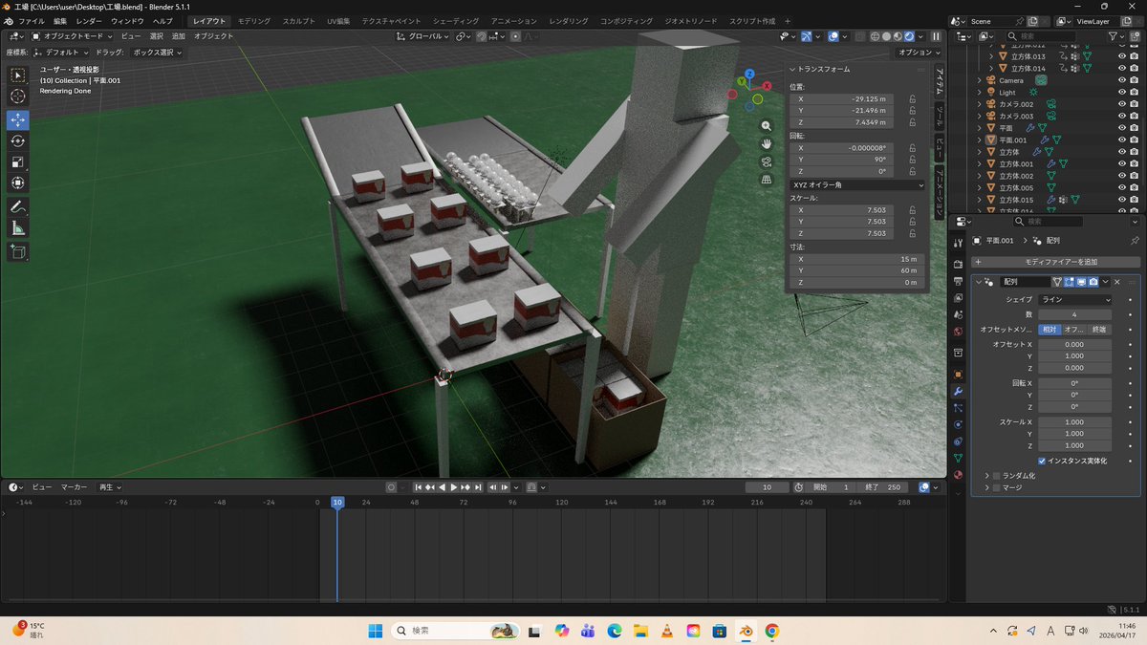Select the Select Box tool

point(18,75)
